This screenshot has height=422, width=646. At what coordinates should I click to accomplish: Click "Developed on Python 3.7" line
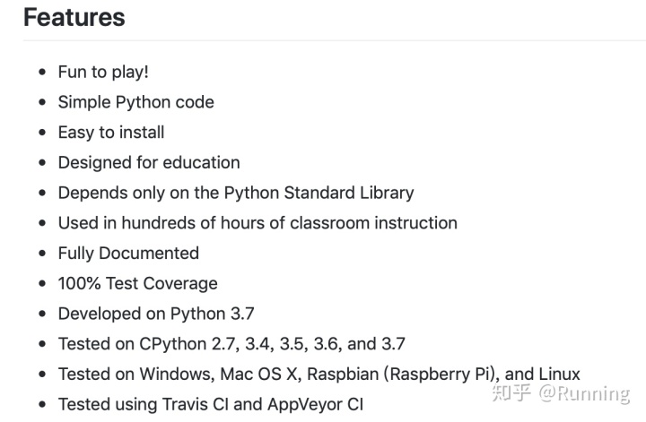click(156, 314)
